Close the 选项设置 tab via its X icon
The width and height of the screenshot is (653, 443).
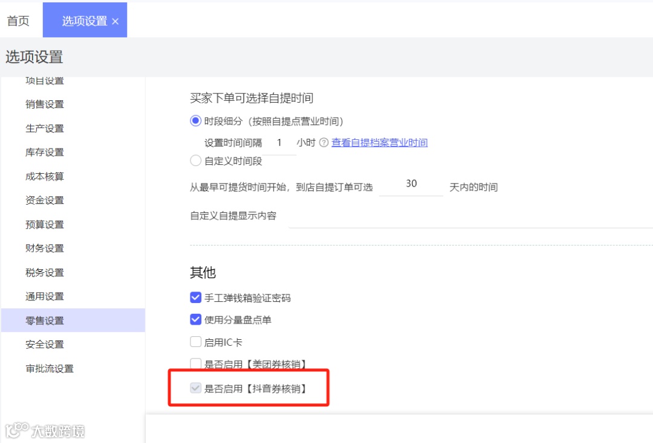(115, 22)
